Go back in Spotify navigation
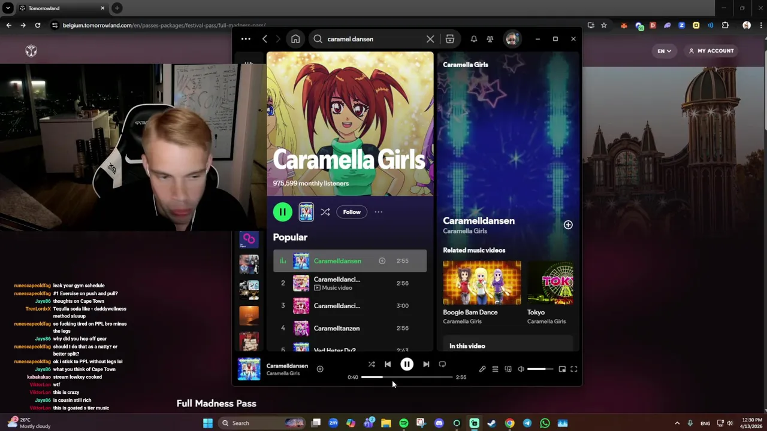This screenshot has width=767, height=431. coord(265,39)
